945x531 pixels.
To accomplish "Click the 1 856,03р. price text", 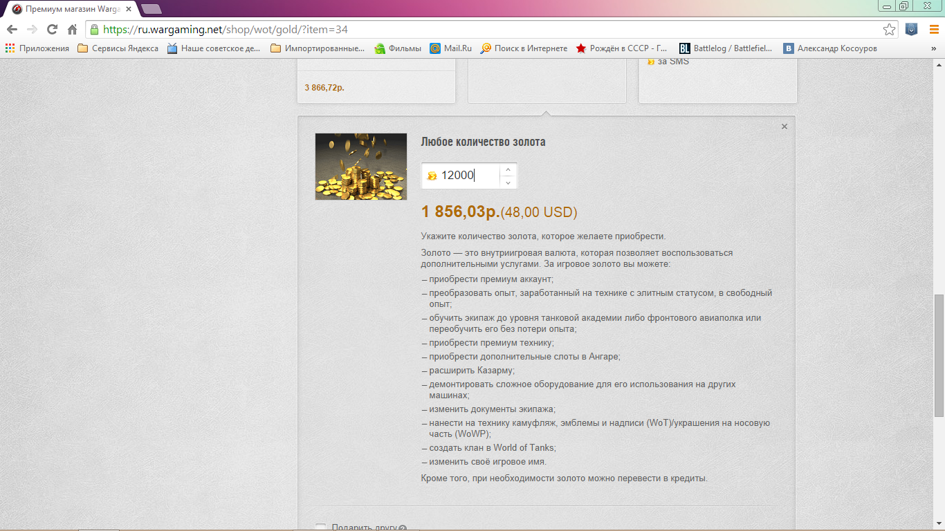I will [x=460, y=212].
